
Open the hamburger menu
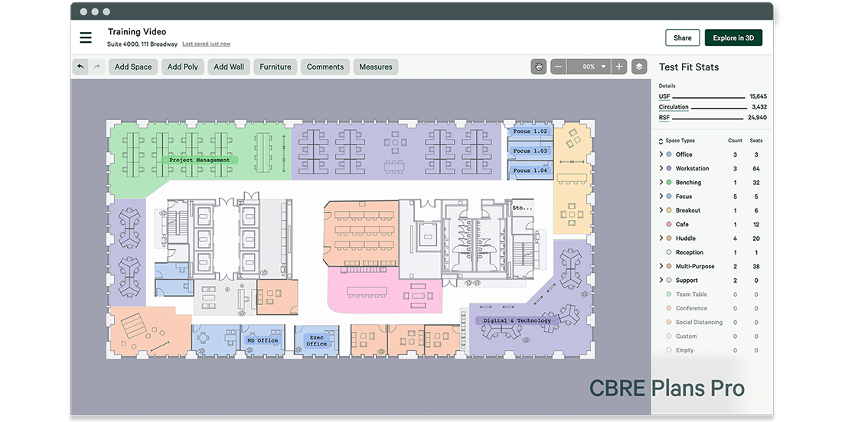click(x=86, y=38)
